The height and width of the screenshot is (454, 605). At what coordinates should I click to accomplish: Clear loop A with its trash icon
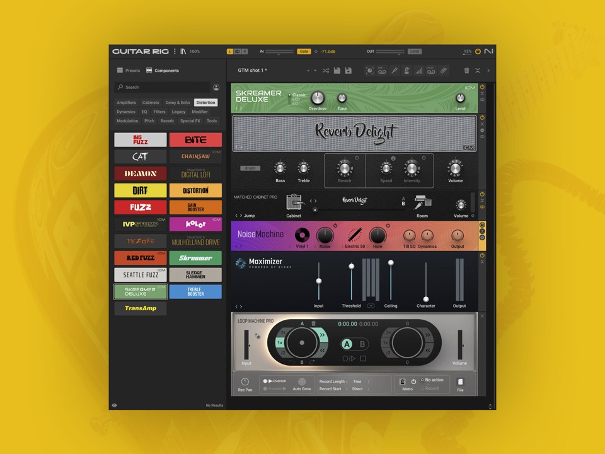313,323
